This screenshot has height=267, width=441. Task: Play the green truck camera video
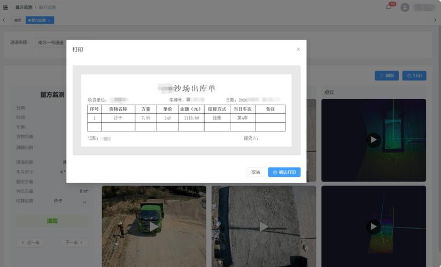pos(154,226)
